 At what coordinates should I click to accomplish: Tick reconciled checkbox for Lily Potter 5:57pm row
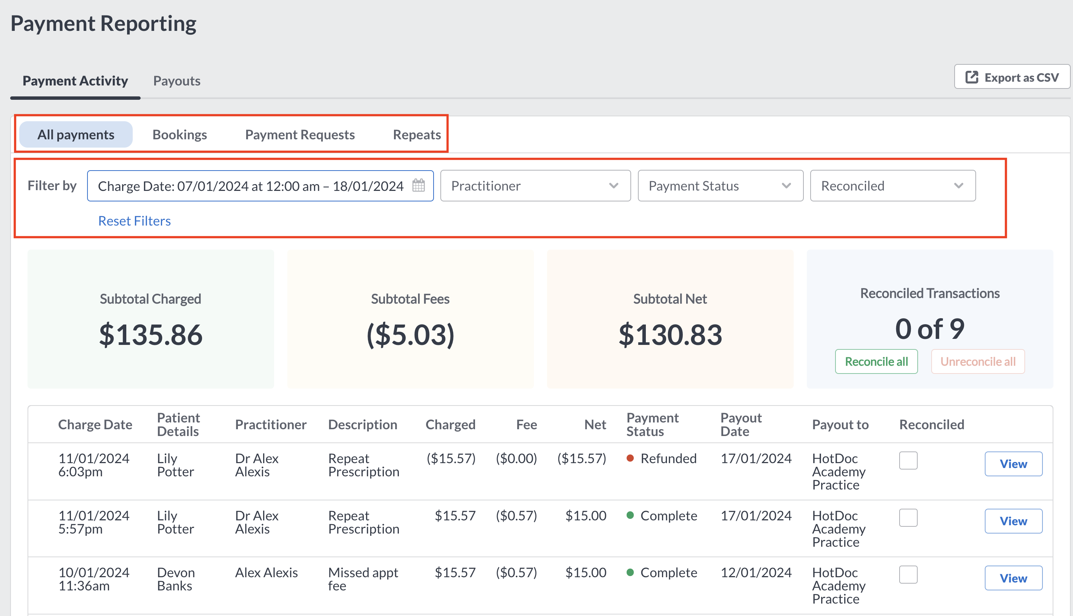(908, 517)
